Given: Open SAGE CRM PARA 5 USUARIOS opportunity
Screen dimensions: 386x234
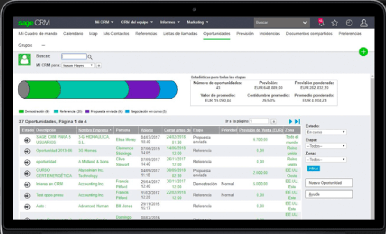Looking at the screenshot, I should coord(53,140).
